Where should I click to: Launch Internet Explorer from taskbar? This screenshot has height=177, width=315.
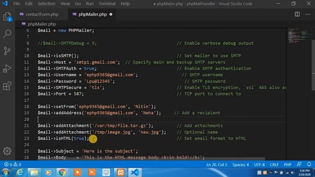click(20, 173)
